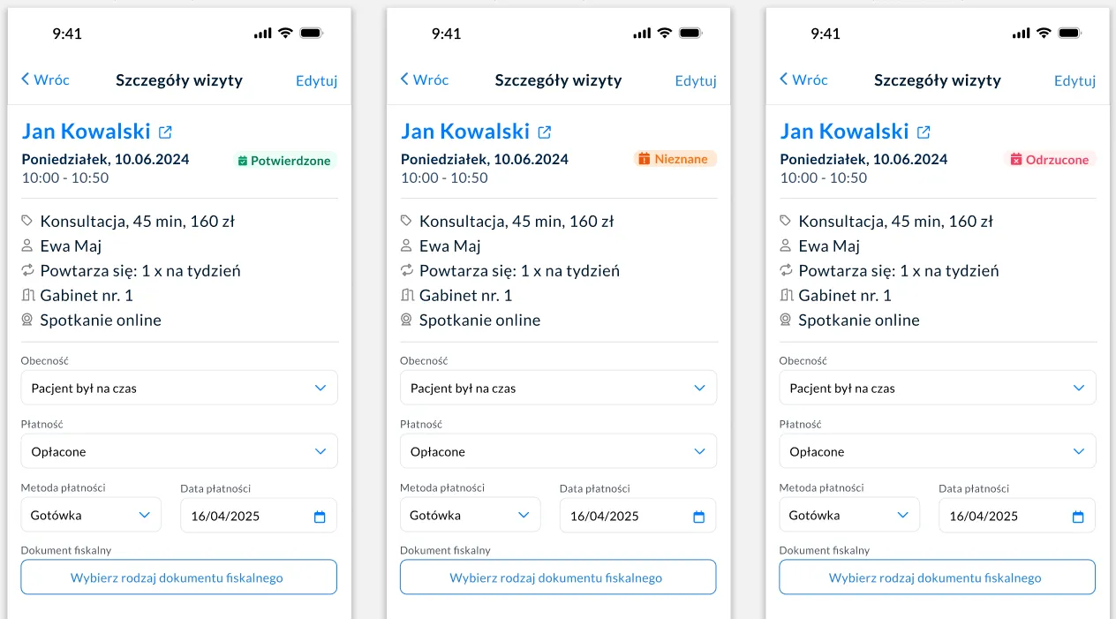Tap Edytuj on the Potwierdzone visit screen
The height and width of the screenshot is (619, 1116).
316,80
